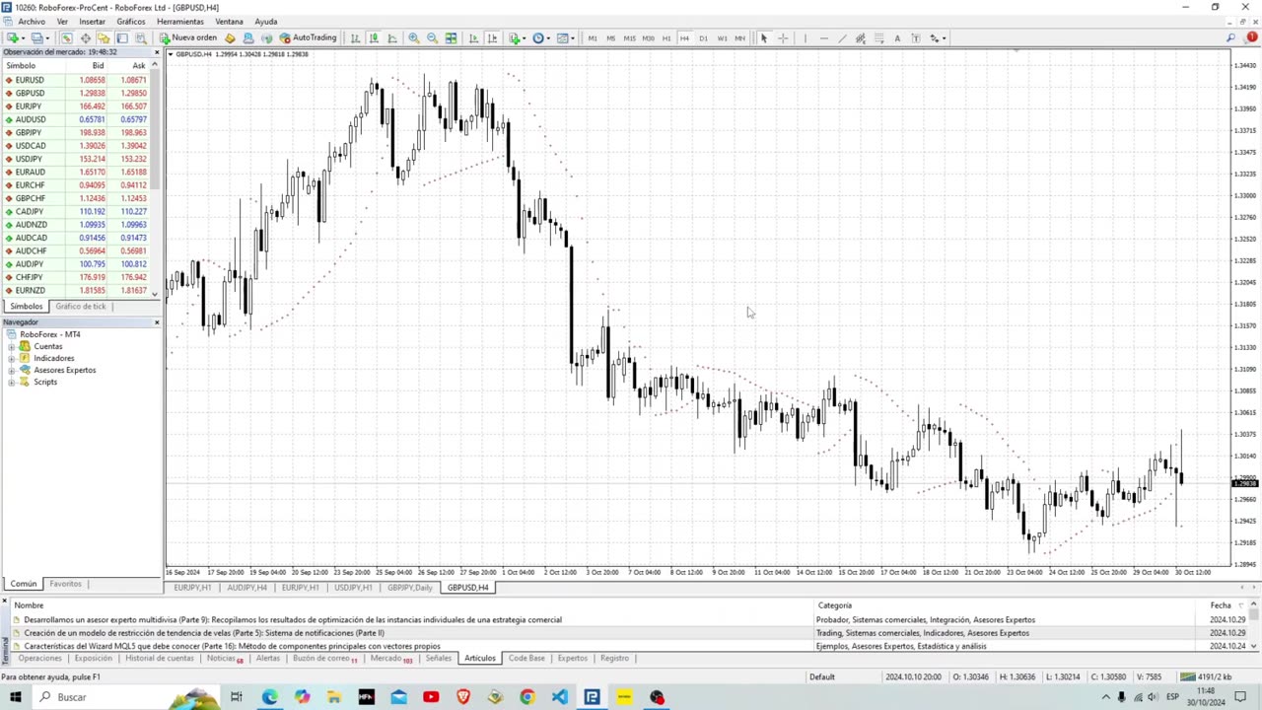This screenshot has width=1262, height=710.
Task: Select the D1 timeframe button
Action: (703, 37)
